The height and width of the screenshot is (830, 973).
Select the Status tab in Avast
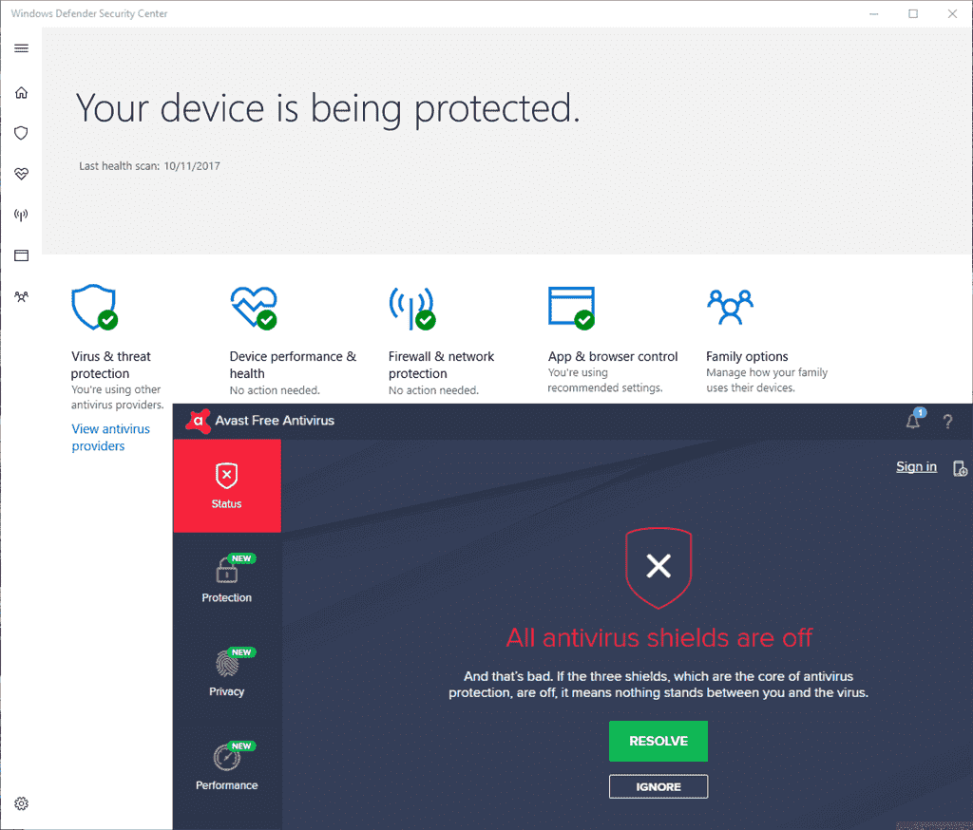(x=227, y=485)
